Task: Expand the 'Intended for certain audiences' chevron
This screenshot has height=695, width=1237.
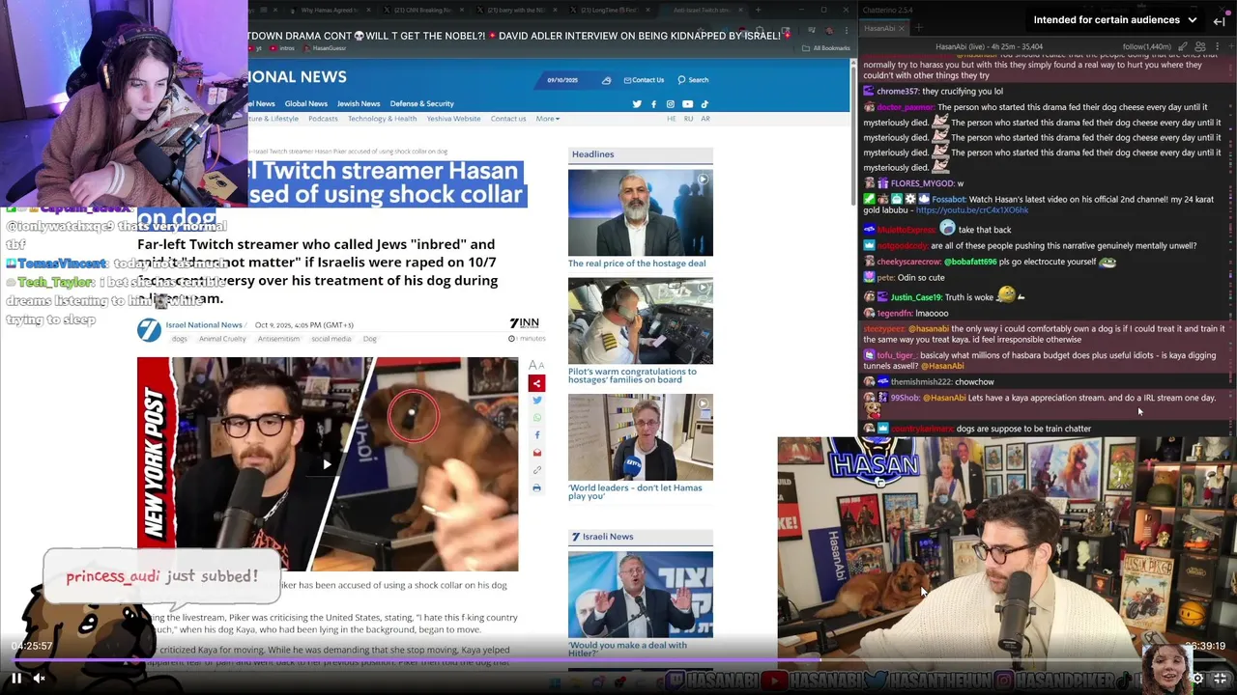Action: (x=1193, y=19)
